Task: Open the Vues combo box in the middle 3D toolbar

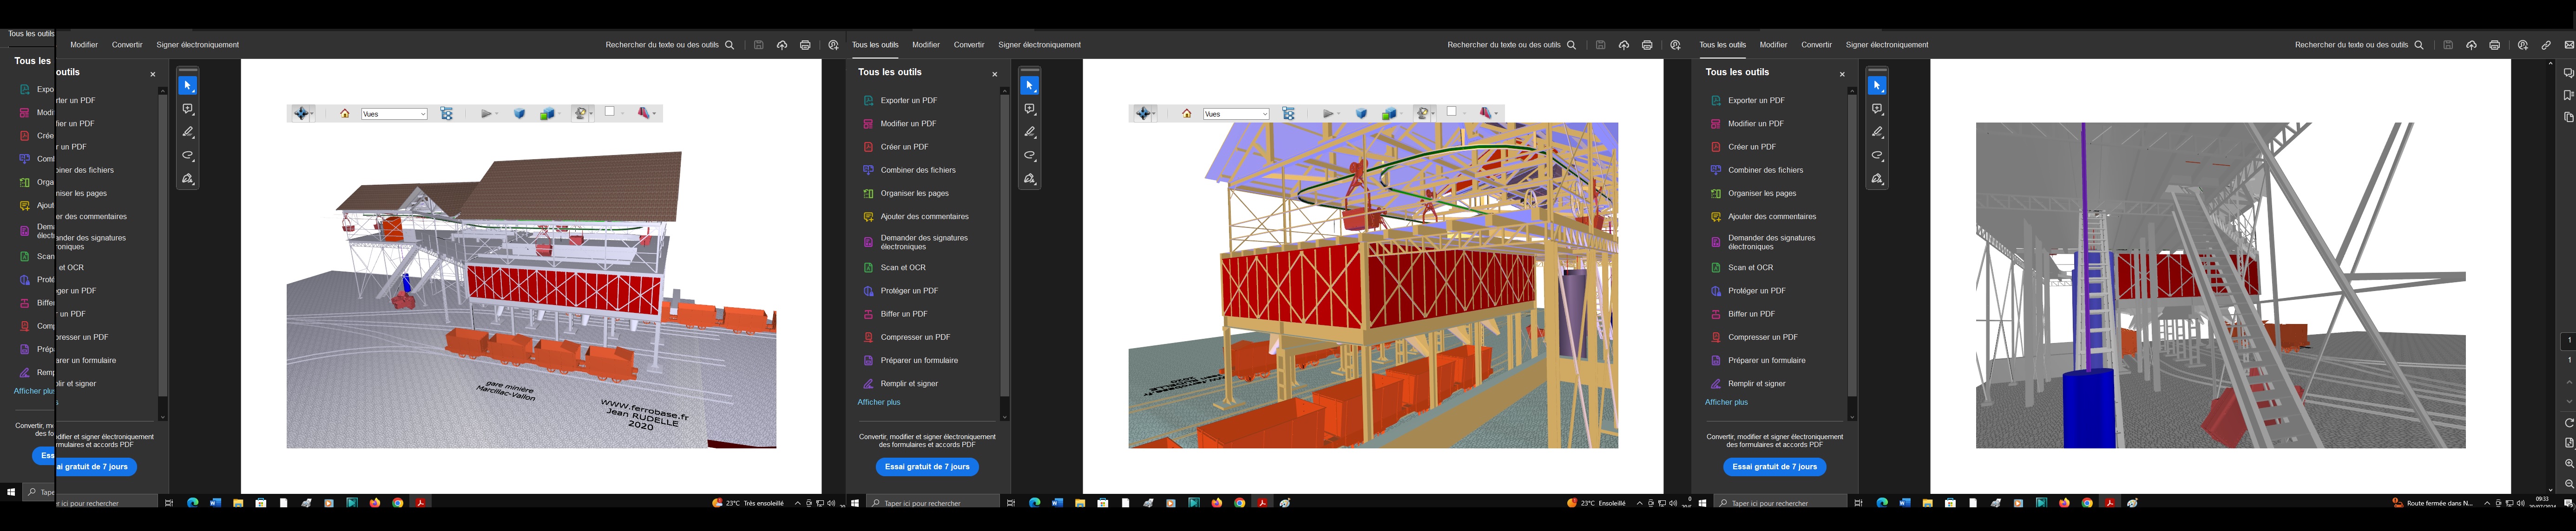Action: tap(1236, 114)
